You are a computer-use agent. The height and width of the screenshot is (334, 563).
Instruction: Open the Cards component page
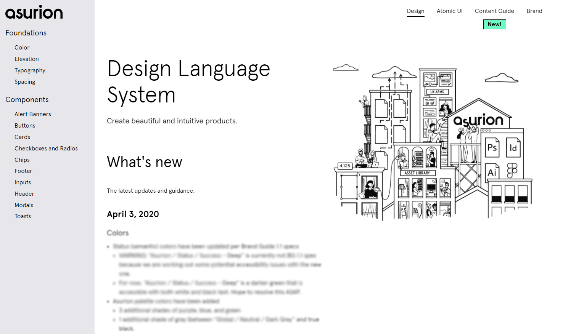22,137
